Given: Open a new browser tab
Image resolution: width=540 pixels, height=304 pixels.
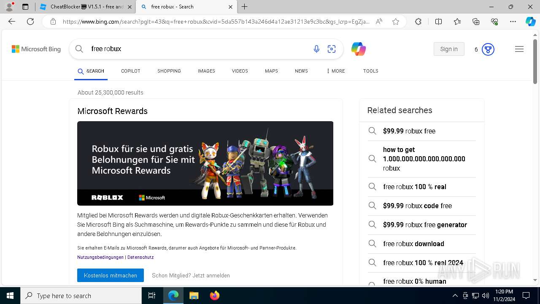Looking at the screenshot, I should 245,7.
